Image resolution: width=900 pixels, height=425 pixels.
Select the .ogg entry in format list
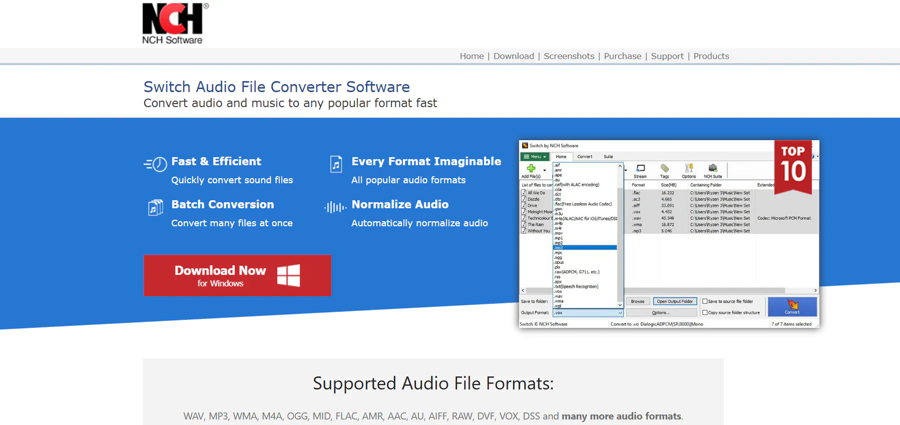[558, 257]
